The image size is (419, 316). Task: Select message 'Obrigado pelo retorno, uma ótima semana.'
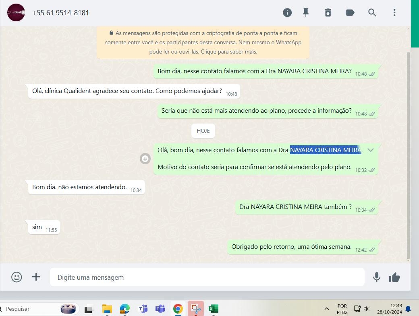coord(303,247)
